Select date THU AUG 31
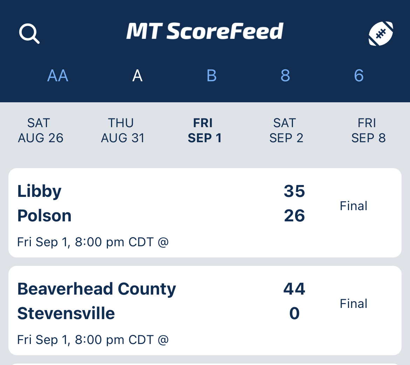The height and width of the screenshot is (365, 410). point(123,130)
